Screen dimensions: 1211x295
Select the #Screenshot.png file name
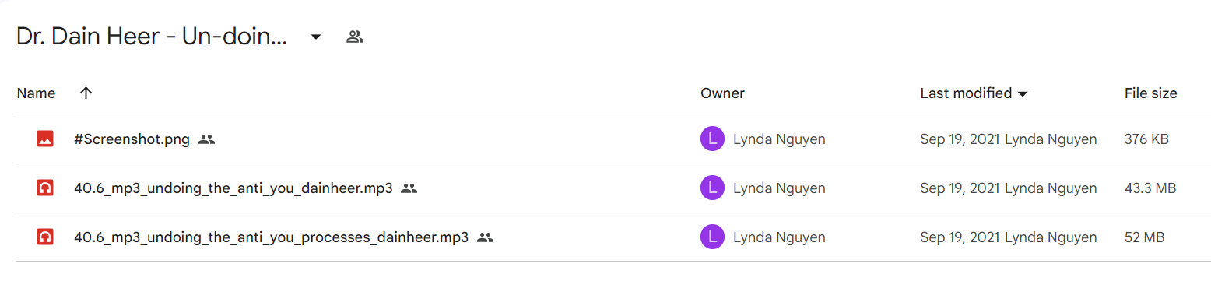tap(132, 139)
